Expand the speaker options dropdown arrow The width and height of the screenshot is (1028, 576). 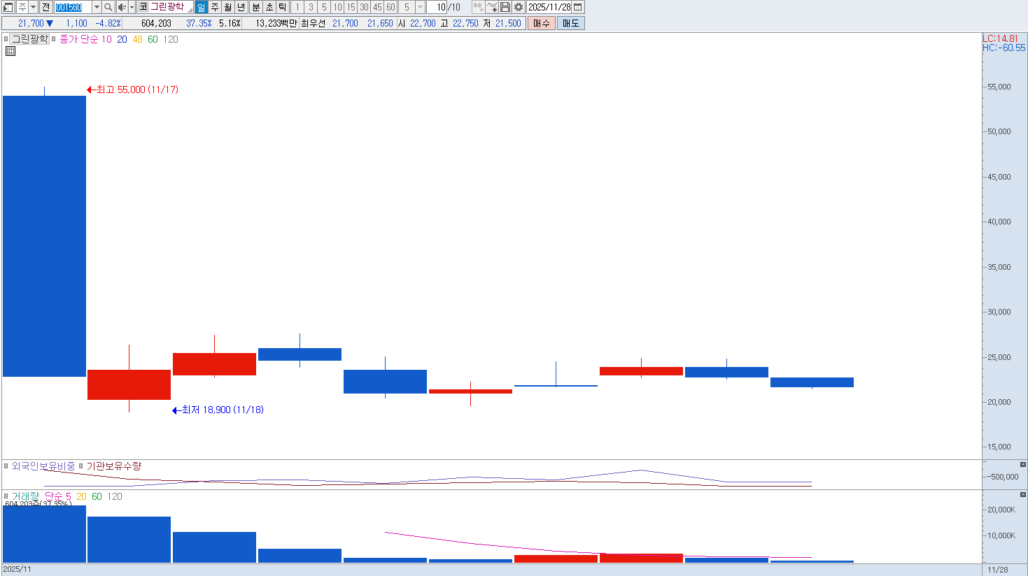pos(132,7)
